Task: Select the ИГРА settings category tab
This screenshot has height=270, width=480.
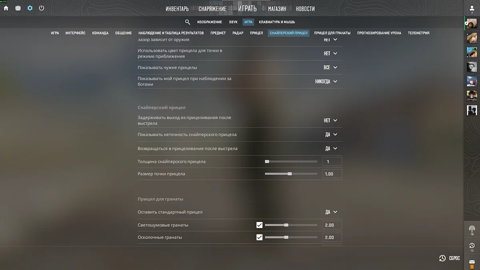Action: tap(248, 22)
